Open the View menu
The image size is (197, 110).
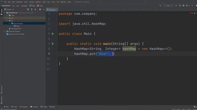point(14,2)
